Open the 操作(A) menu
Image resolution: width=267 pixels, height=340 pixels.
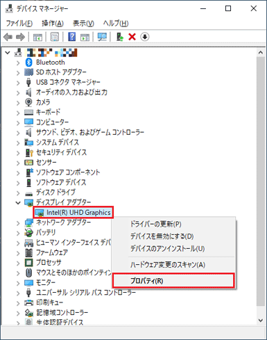53,23
